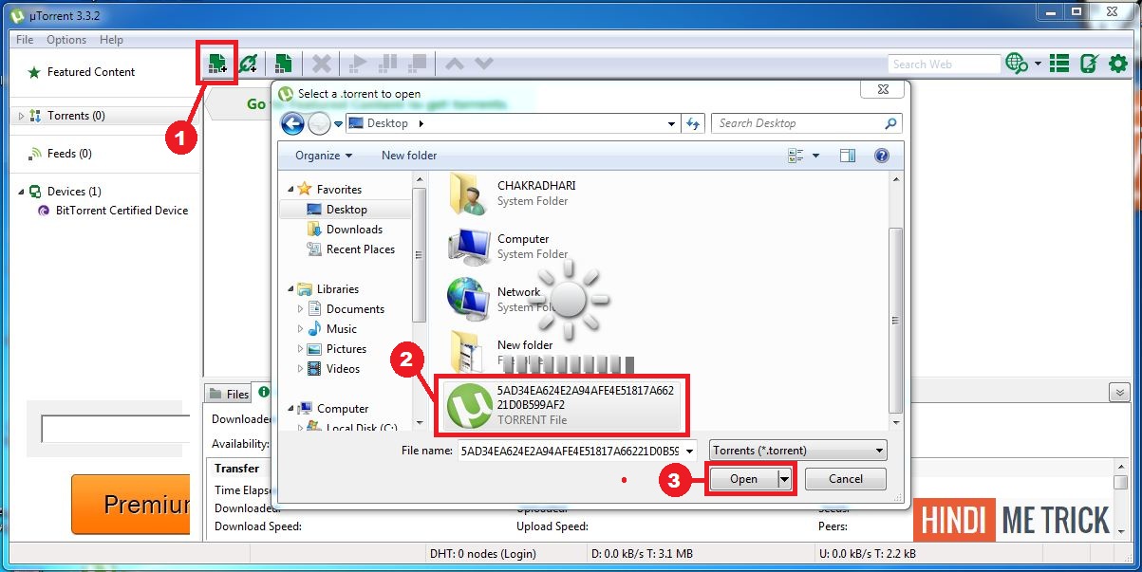The height and width of the screenshot is (572, 1142).
Task: Click the dialog Help question-mark icon
Action: pos(881,156)
